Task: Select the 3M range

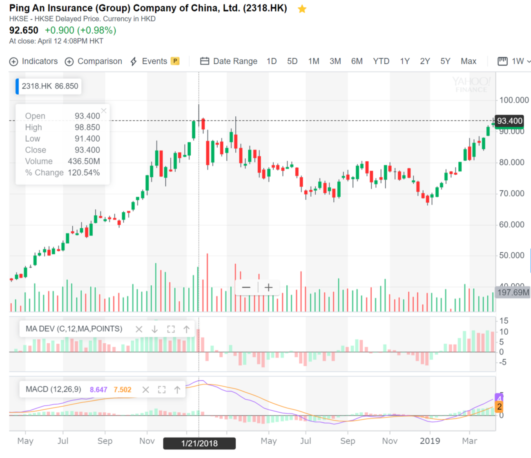Action: [335, 61]
